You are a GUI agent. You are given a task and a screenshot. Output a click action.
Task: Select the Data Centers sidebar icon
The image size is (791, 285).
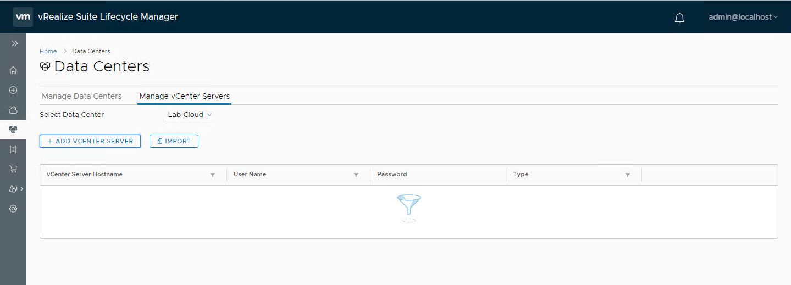[x=13, y=130]
